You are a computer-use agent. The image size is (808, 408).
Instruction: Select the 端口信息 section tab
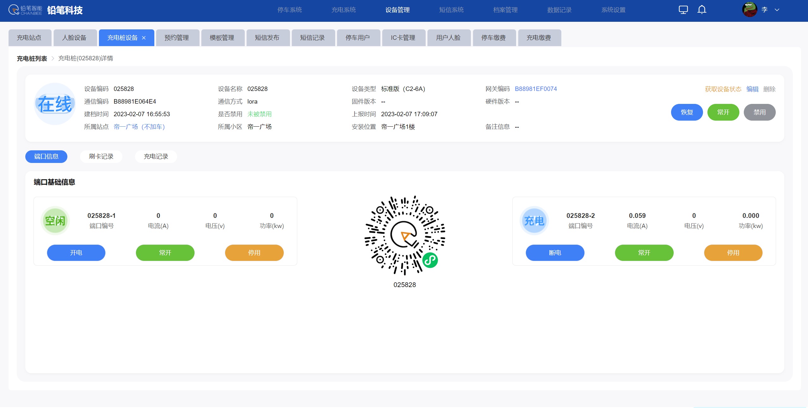[46, 157]
